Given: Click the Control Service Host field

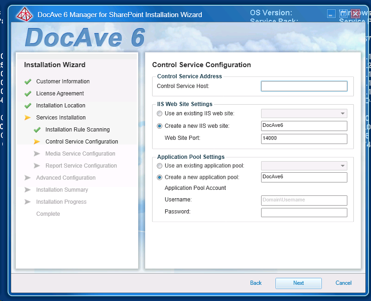Looking at the screenshot, I should (304, 86).
